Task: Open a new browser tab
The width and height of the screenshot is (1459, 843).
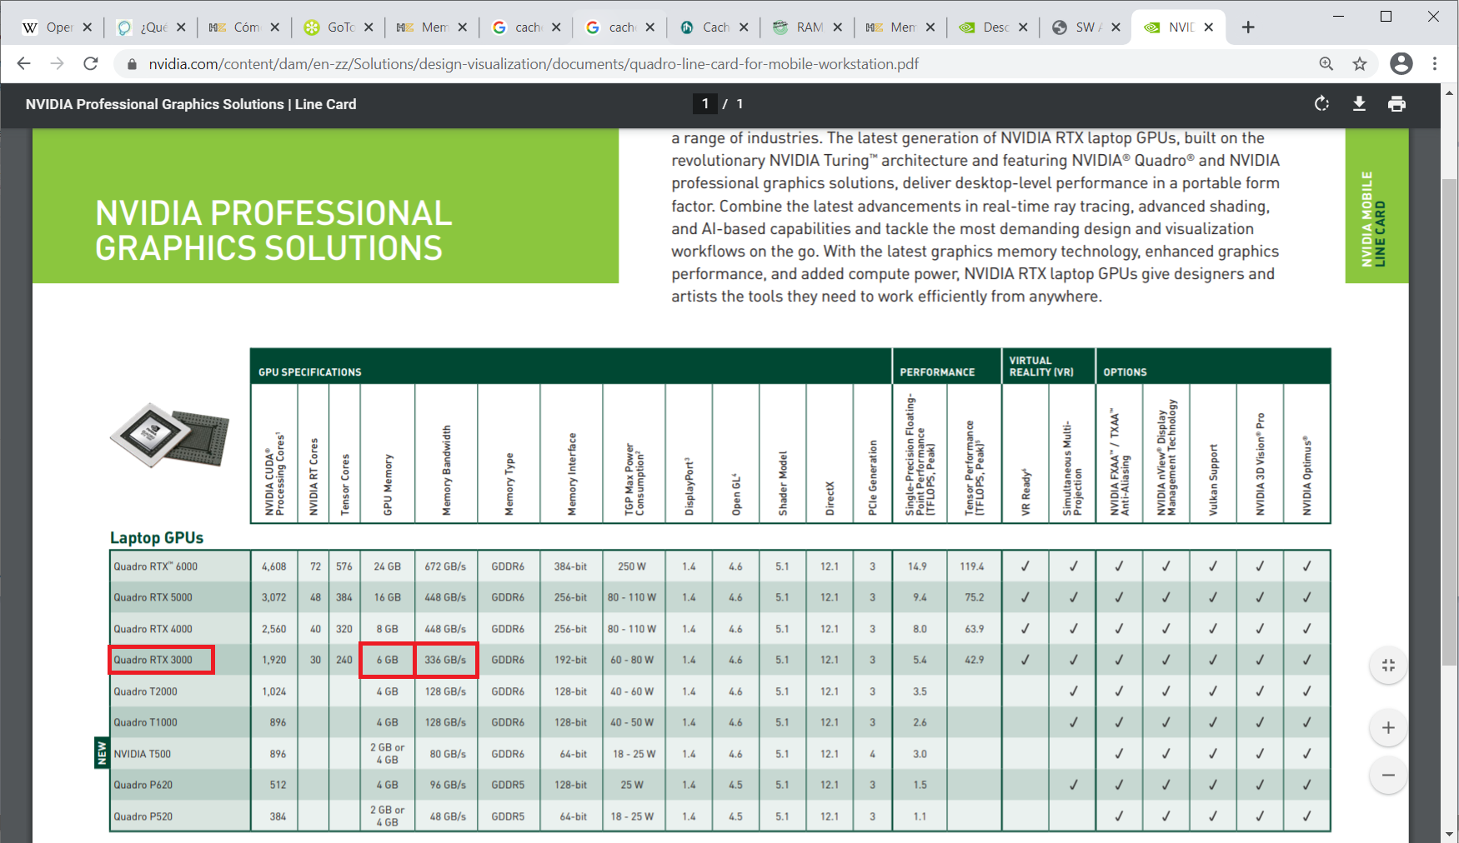Action: click(x=1248, y=27)
